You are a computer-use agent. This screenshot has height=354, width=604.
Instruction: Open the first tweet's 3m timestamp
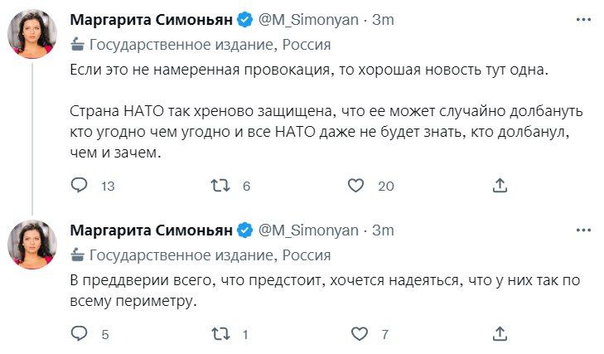pyautogui.click(x=383, y=19)
